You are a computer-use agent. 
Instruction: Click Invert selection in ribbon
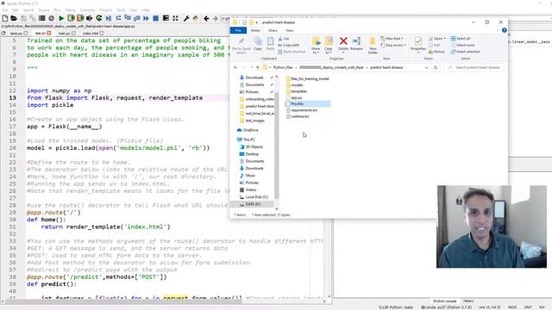(465, 52)
